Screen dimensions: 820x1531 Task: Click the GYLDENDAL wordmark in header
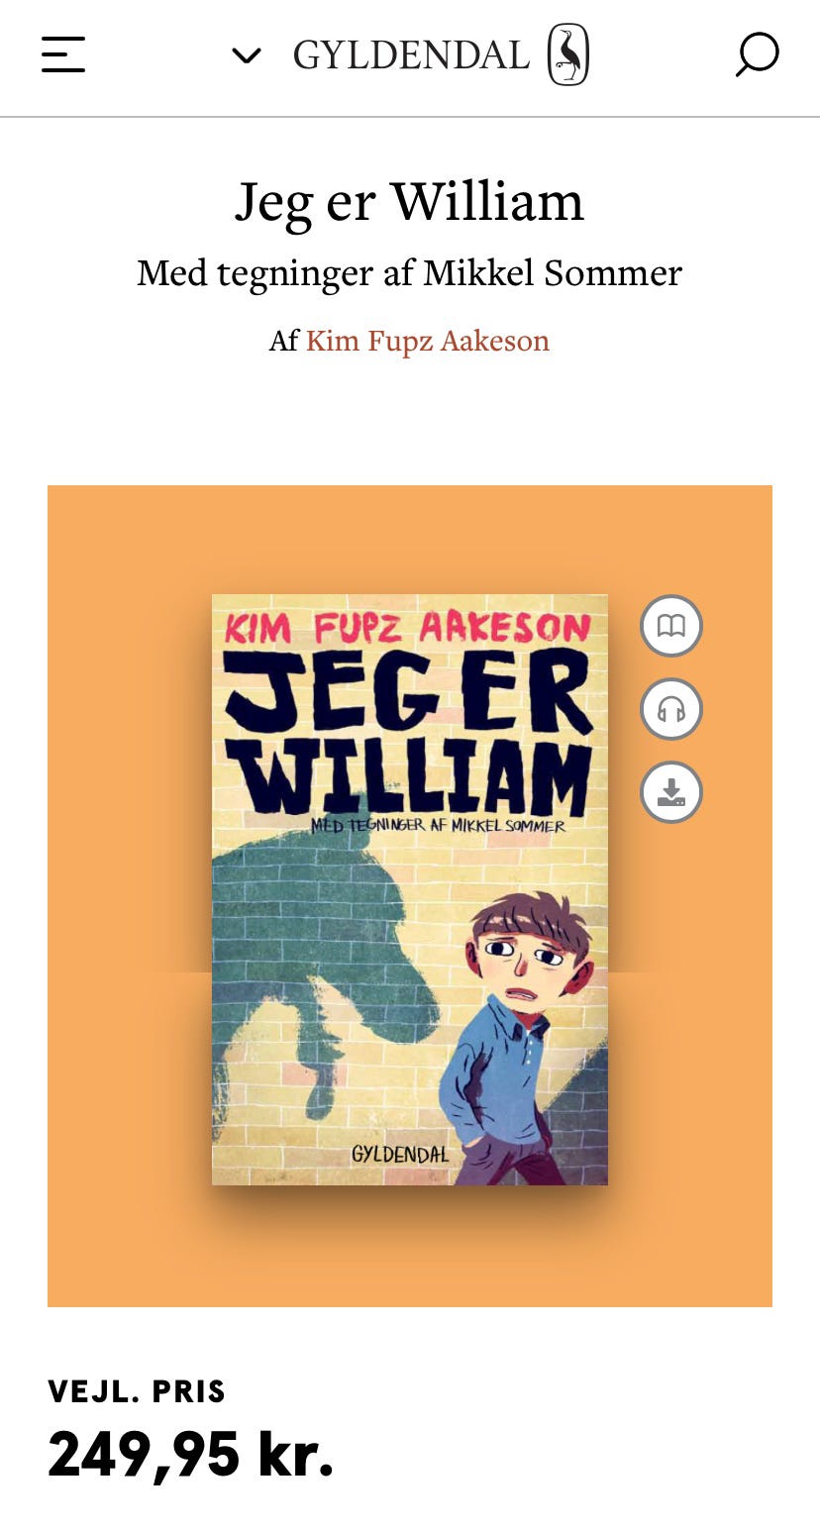tap(411, 55)
